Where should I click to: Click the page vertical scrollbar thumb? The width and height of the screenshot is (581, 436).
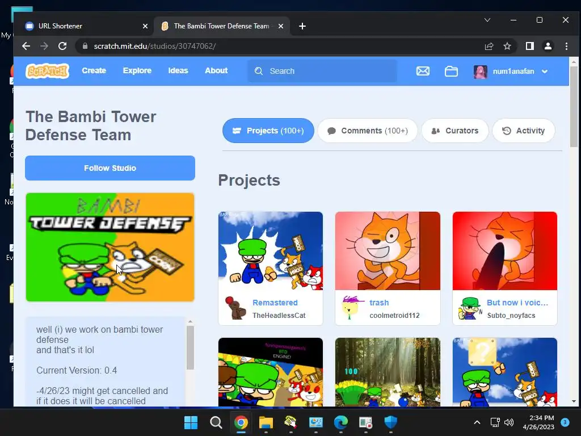[x=574, y=107]
